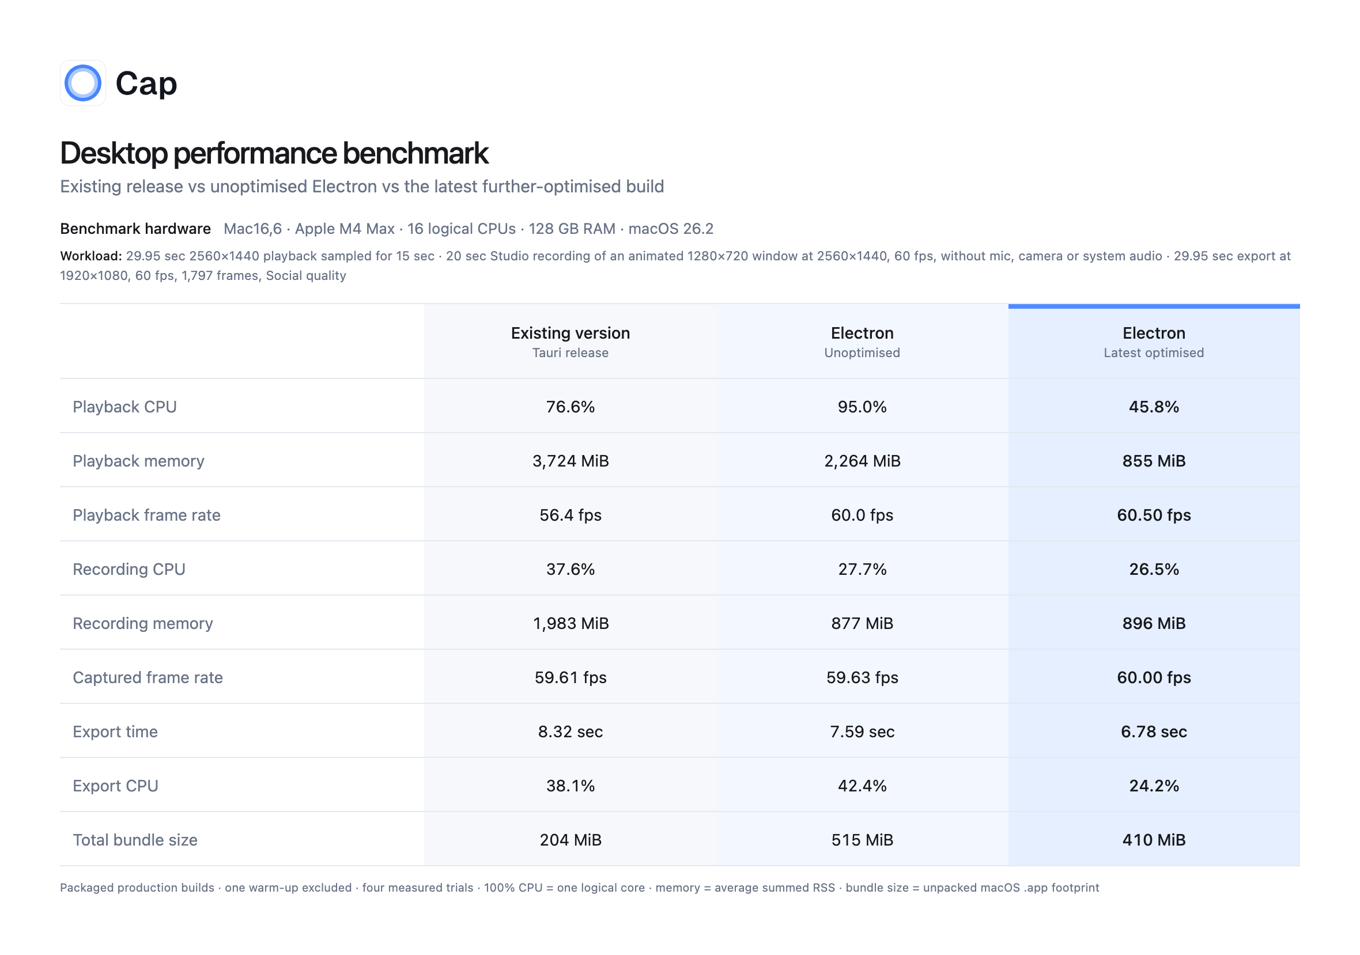Click the "38.1%" Export CPU value
The image size is (1360, 955).
pyautogui.click(x=571, y=786)
